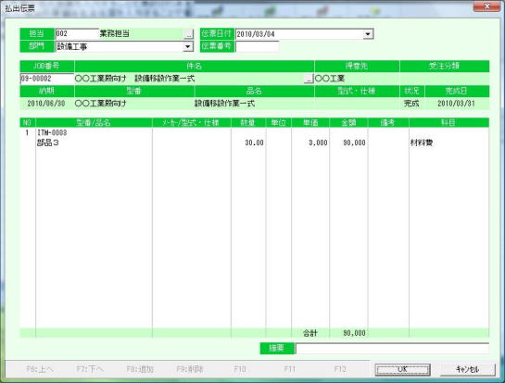Click the 担当 code field showing 002
Screen dimensions: 505x383
[x=77, y=33]
